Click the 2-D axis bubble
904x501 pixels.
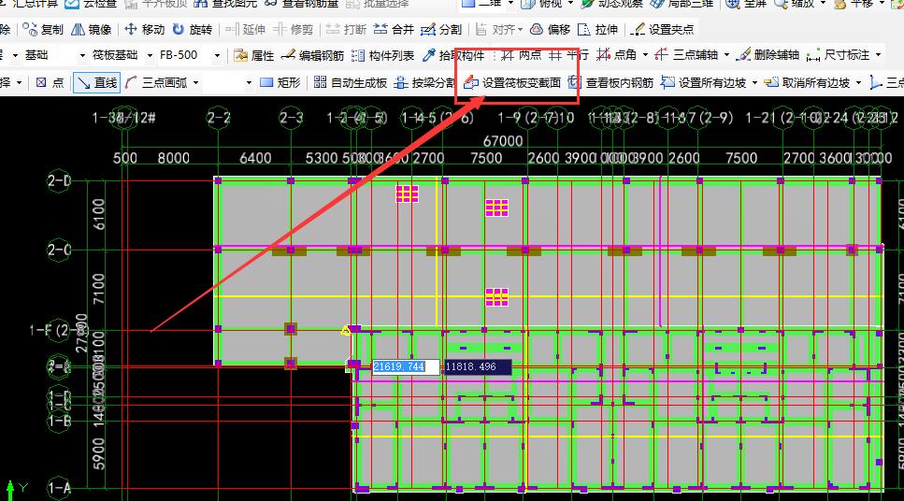point(59,181)
